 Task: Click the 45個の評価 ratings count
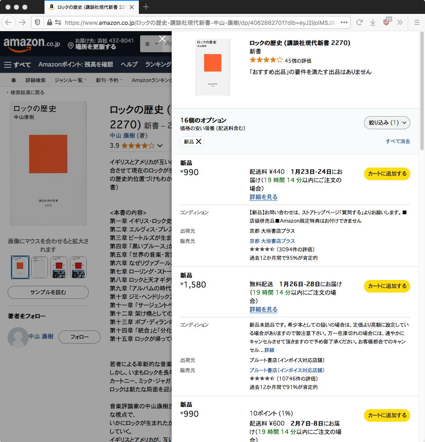coord(298,61)
